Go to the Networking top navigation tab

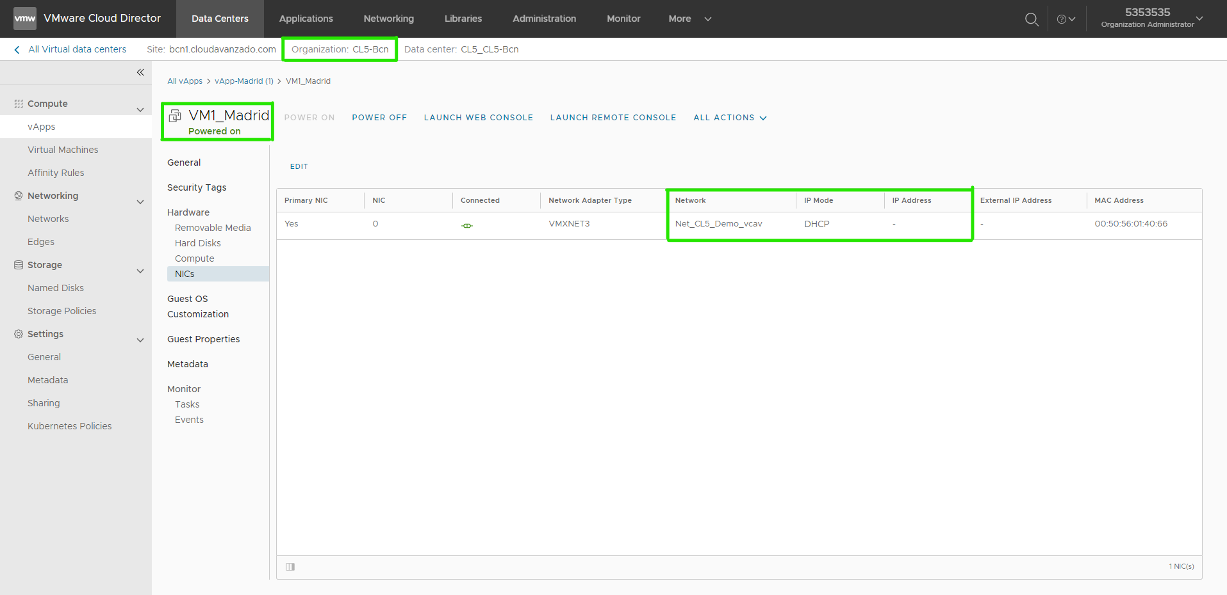388,19
